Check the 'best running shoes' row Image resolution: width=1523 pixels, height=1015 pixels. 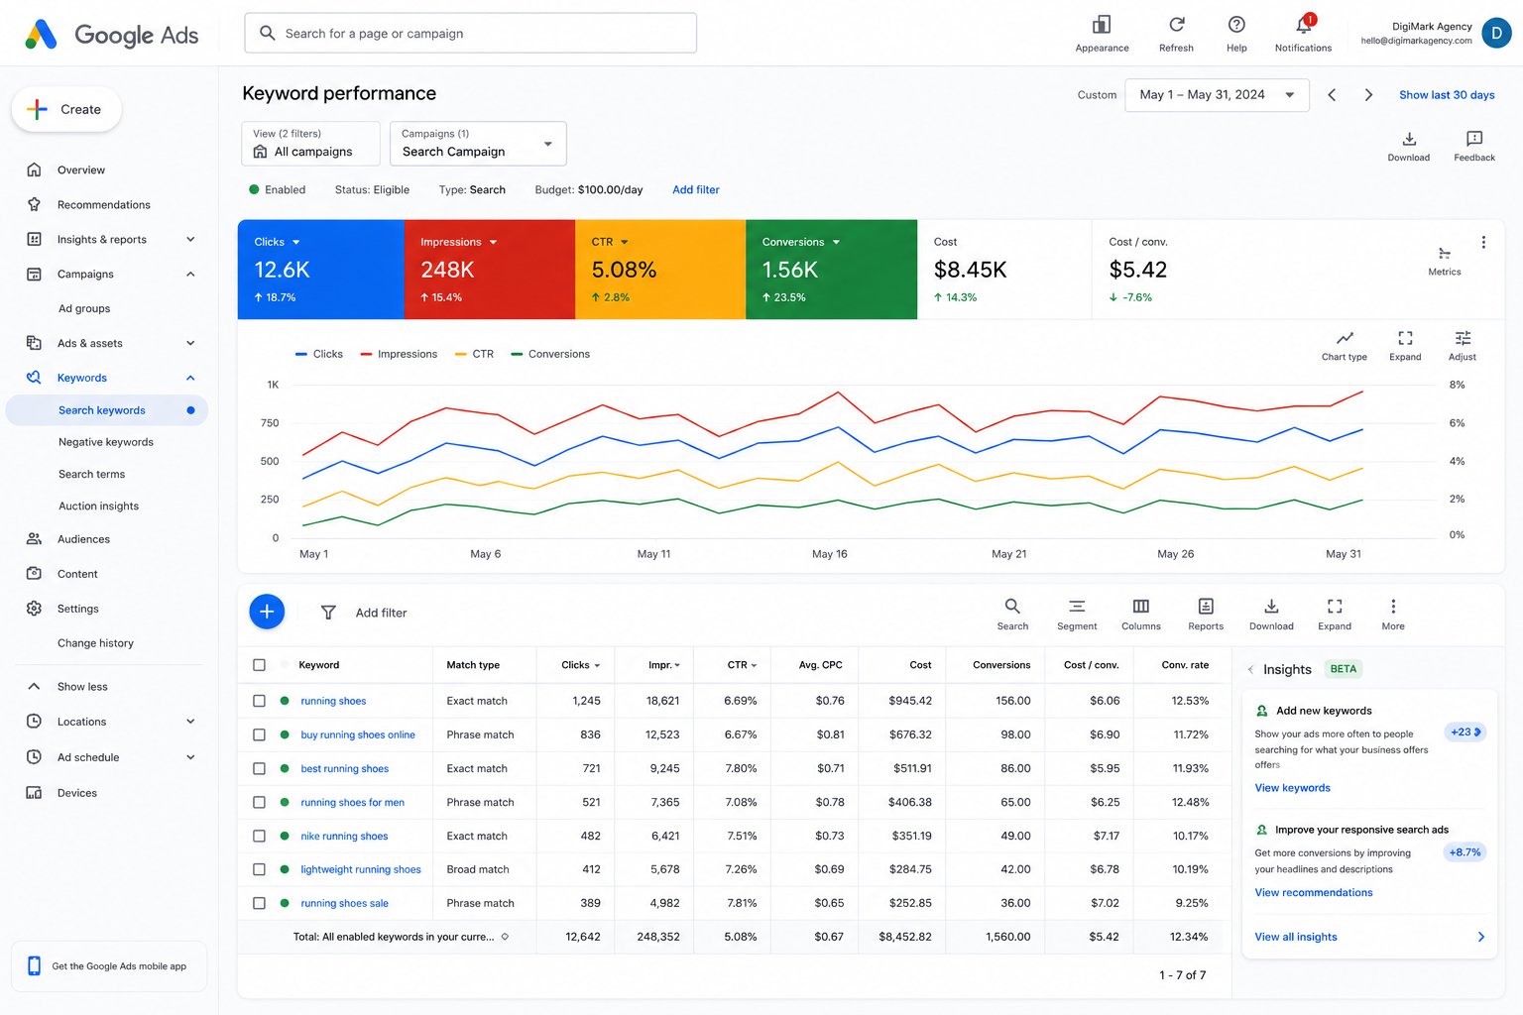(x=259, y=768)
